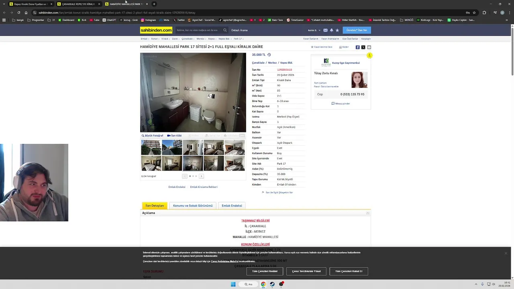The width and height of the screenshot is (514, 289).
Task: Reject all cookies button
Action: pos(265,271)
